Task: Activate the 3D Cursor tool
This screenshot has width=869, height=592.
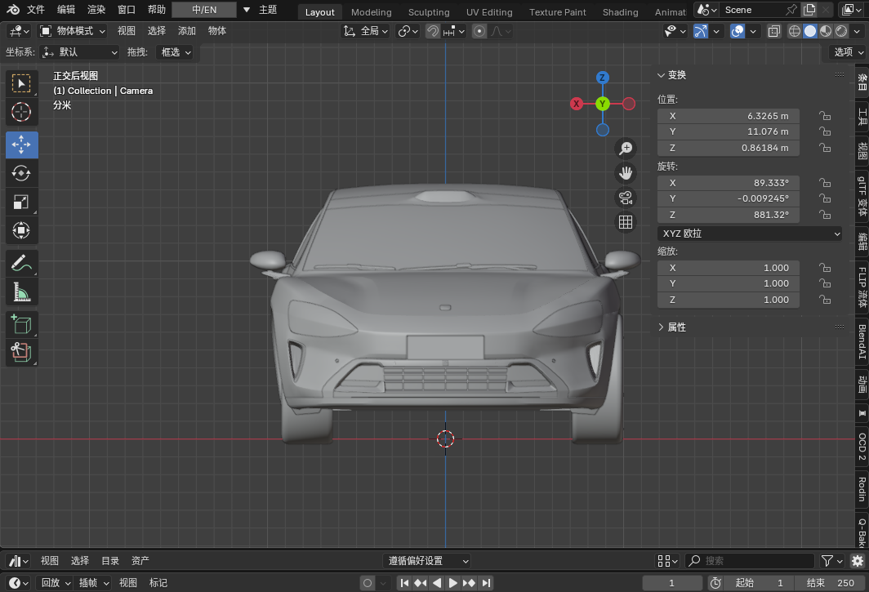Action: [22, 112]
